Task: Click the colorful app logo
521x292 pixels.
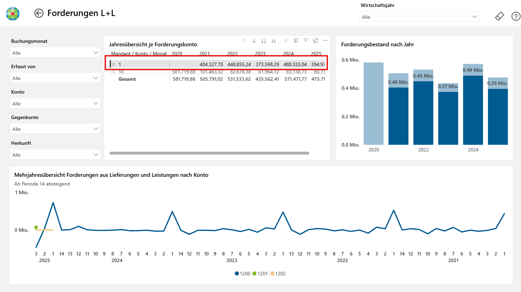Action: [x=13, y=14]
